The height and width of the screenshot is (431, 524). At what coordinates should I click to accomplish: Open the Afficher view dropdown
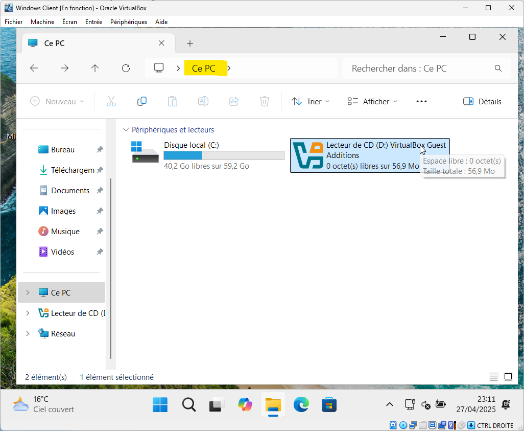pyautogui.click(x=373, y=101)
